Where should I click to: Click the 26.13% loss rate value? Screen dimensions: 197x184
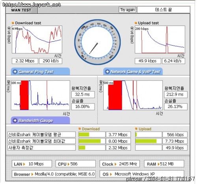click(176, 107)
